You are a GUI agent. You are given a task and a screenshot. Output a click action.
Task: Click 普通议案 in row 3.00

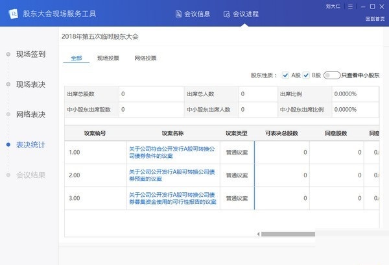pyautogui.click(x=237, y=198)
